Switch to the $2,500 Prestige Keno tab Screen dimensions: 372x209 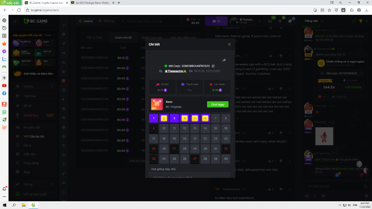[91, 3]
